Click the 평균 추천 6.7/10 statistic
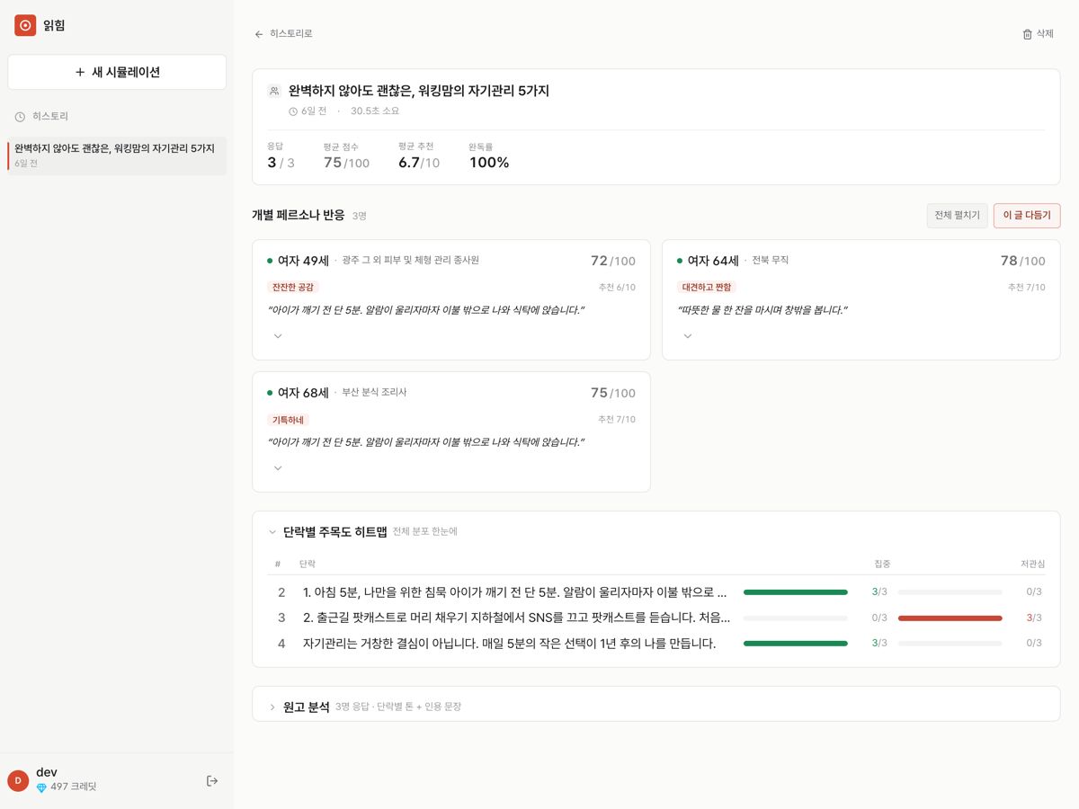This screenshot has height=809, width=1079. coord(419,156)
